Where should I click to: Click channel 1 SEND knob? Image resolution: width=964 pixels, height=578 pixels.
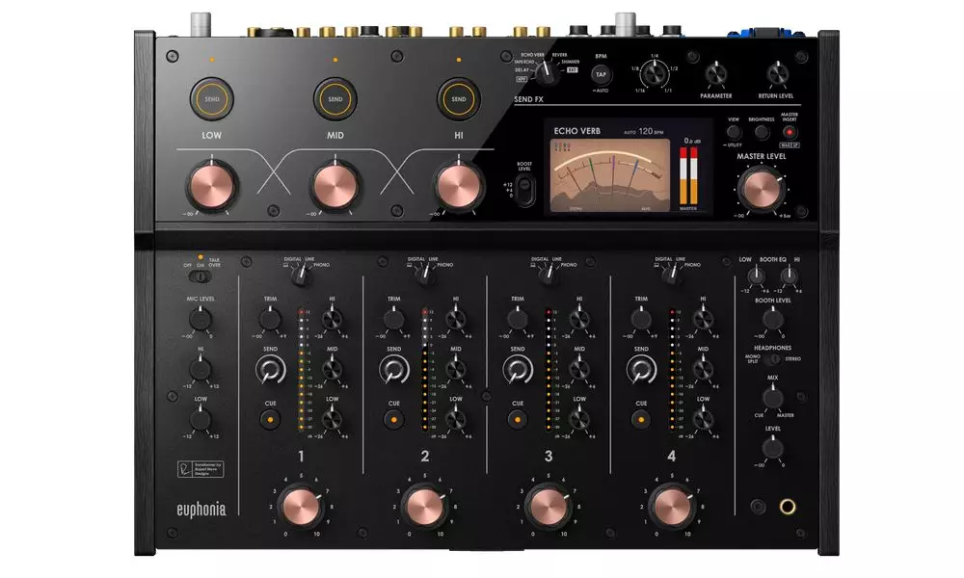click(270, 370)
